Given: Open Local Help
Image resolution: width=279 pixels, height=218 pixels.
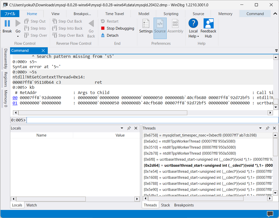Looking at the screenshot, I should [193, 26].
